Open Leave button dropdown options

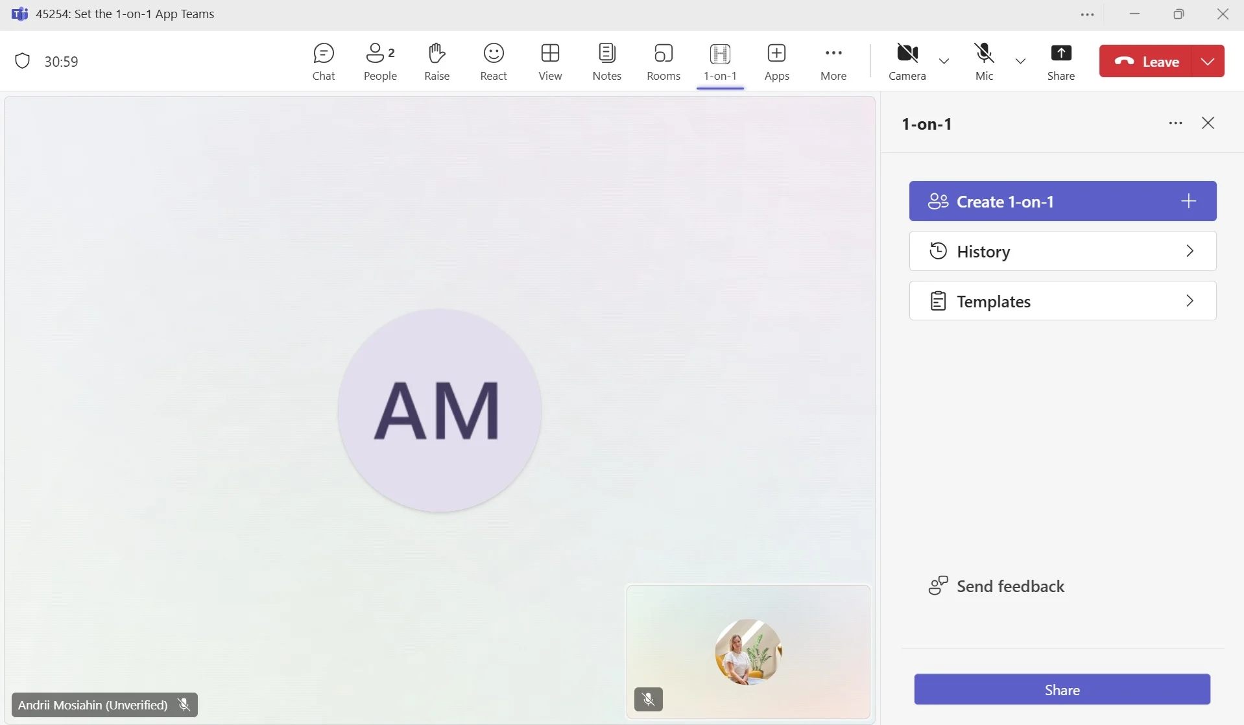[x=1208, y=62]
